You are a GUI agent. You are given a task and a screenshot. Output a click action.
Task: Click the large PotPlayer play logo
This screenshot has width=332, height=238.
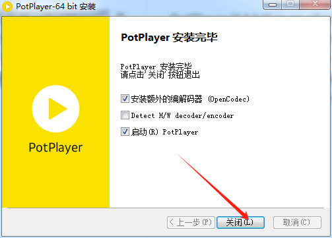click(55, 109)
